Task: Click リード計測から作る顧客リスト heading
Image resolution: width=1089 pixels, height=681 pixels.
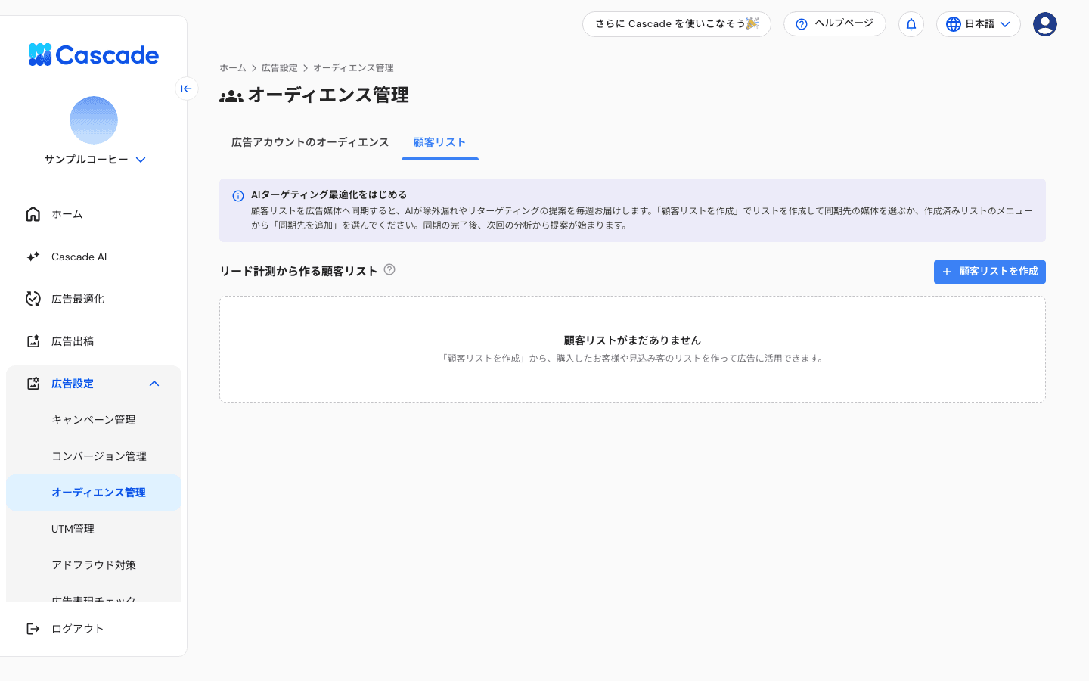Action: point(298,271)
